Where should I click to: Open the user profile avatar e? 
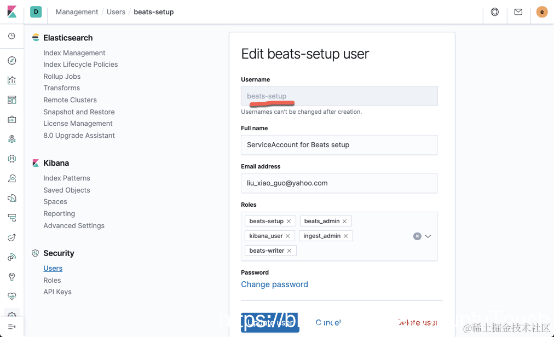(x=541, y=11)
